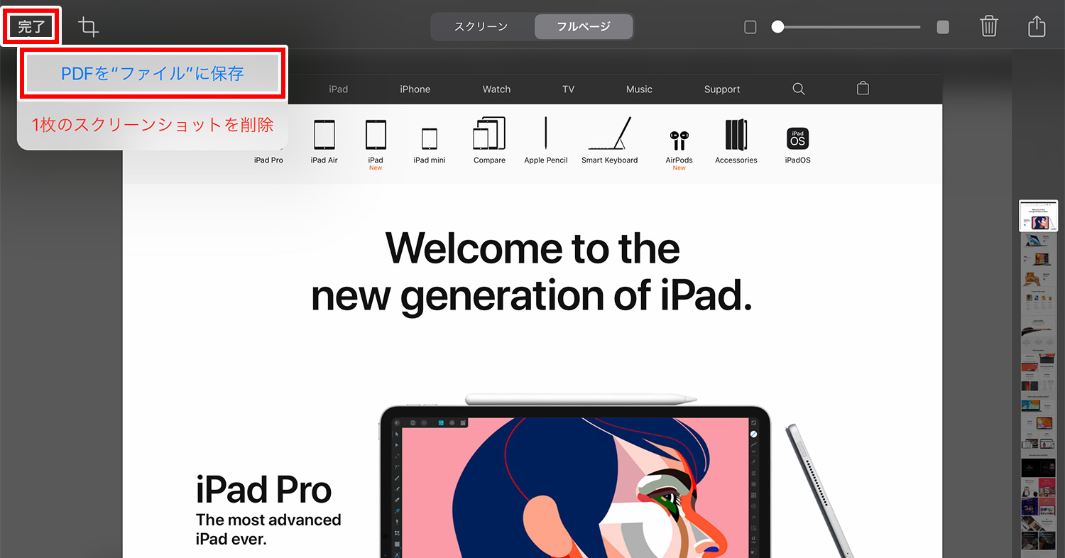Click the iPad Pro heading text

(x=263, y=490)
